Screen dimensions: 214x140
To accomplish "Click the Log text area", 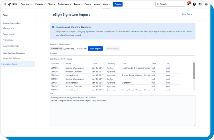I will point(123,111).
